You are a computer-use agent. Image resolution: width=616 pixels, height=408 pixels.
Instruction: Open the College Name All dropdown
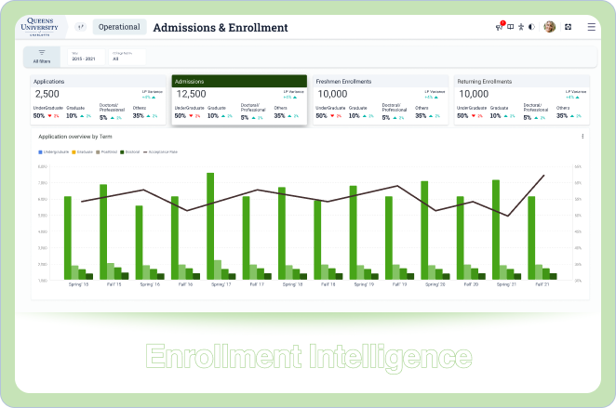point(127,58)
